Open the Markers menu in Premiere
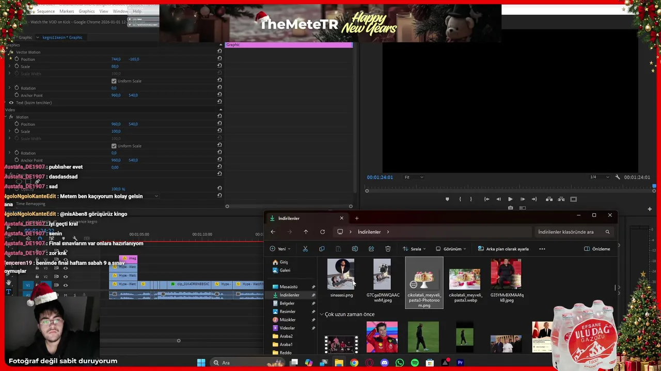Image resolution: width=661 pixels, height=371 pixels. 67,11
